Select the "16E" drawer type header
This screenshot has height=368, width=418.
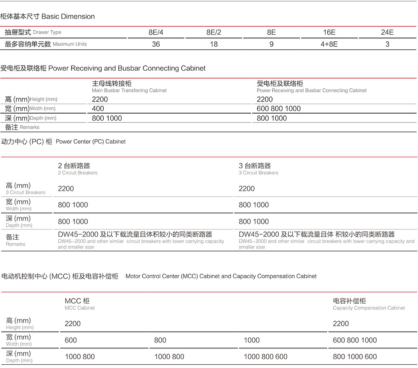(x=329, y=33)
